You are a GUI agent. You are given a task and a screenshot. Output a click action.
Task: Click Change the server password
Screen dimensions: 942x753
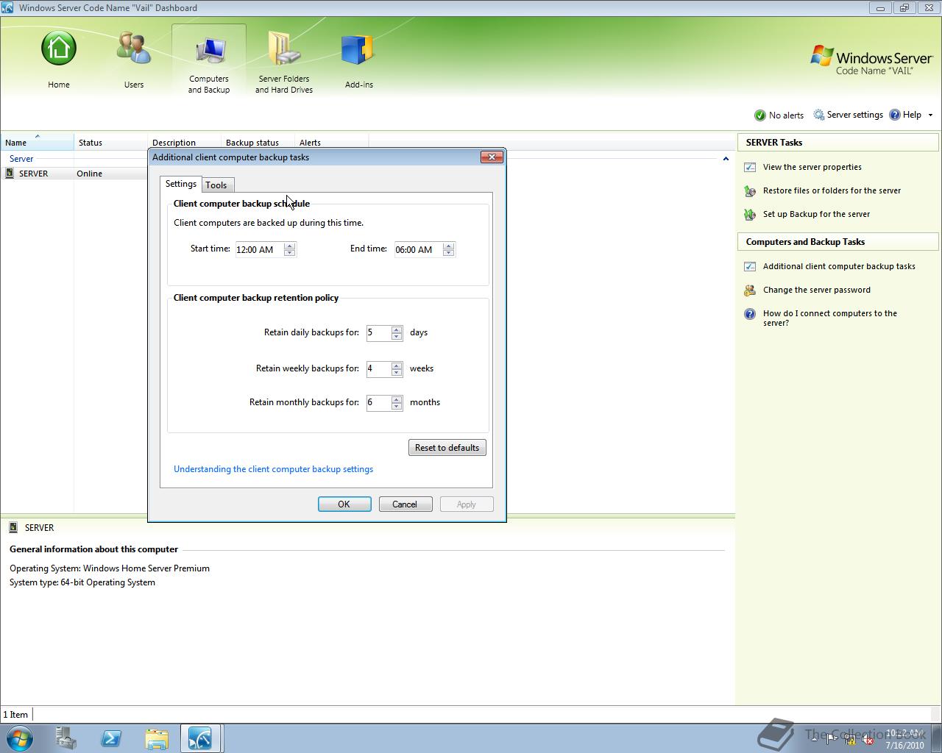click(816, 290)
